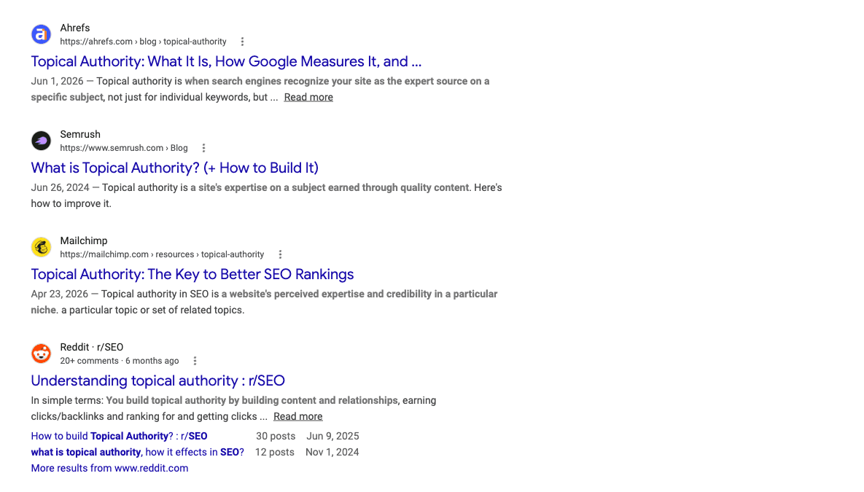Click the Ahrefs site name
This screenshot has height=492, width=864.
click(x=75, y=28)
